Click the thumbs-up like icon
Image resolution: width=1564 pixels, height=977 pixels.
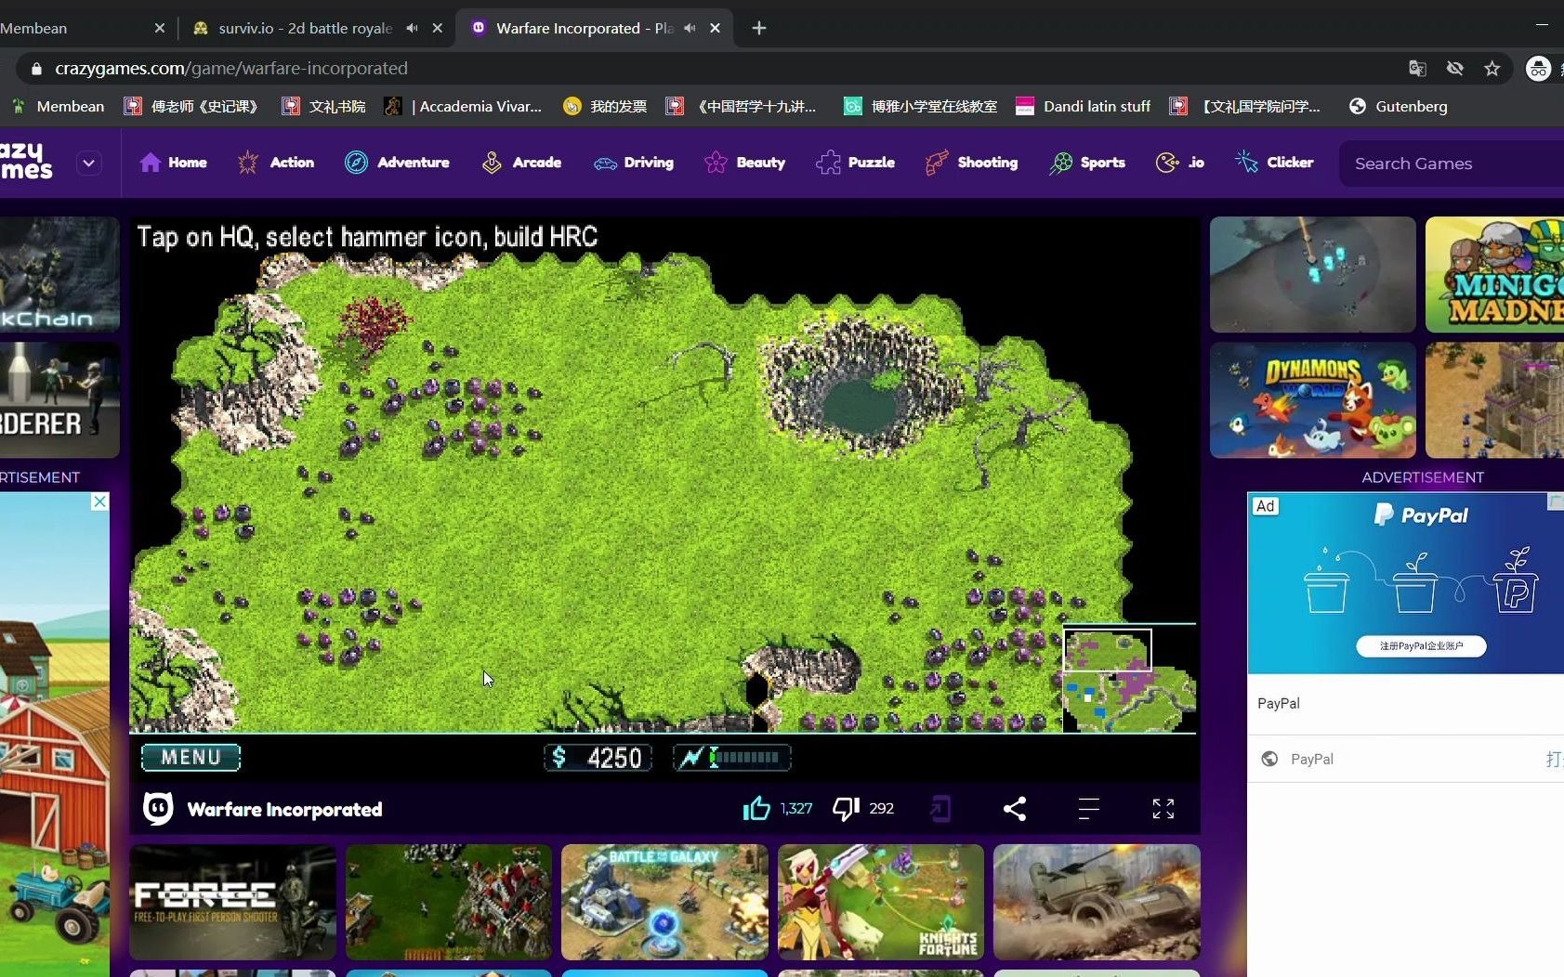pos(756,809)
